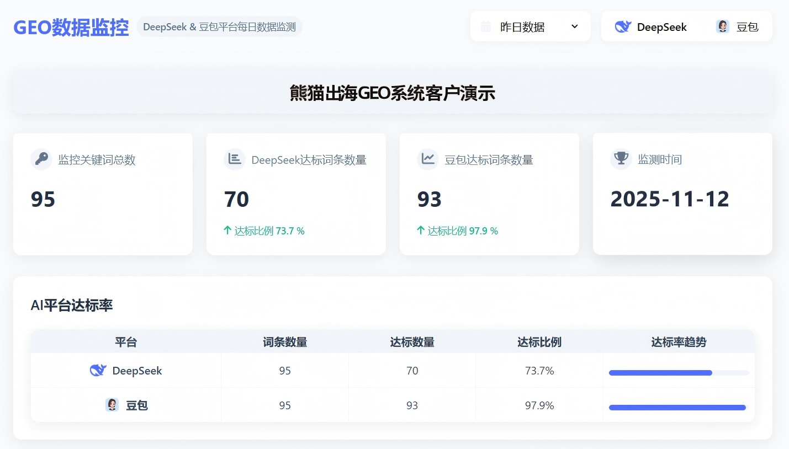Click the 达标率趋势 column header
The image size is (789, 449).
(679, 342)
